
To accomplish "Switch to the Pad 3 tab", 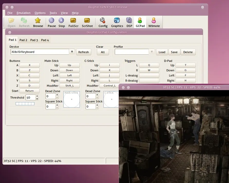I will 34,40.
